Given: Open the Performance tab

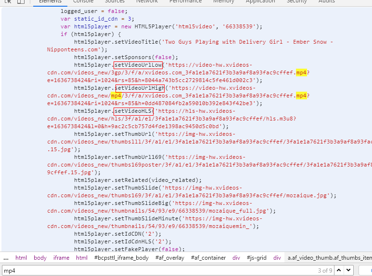Looking at the screenshot, I should pos(185,1).
